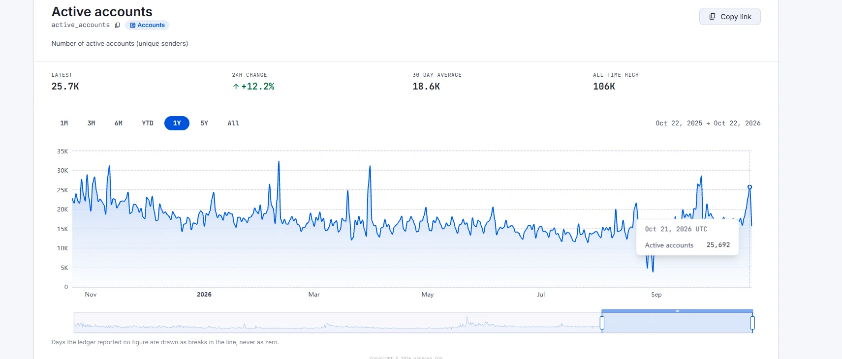This screenshot has width=842, height=359.
Task: Switch chart to 5Y range
Action: click(x=204, y=123)
